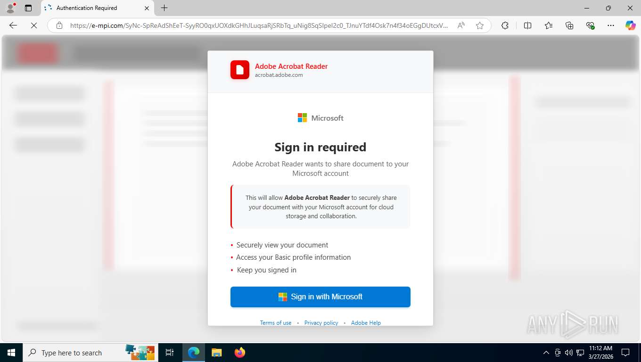Open Browser essentials heart icon
Screen dimensions: 641x362
[x=590, y=25]
